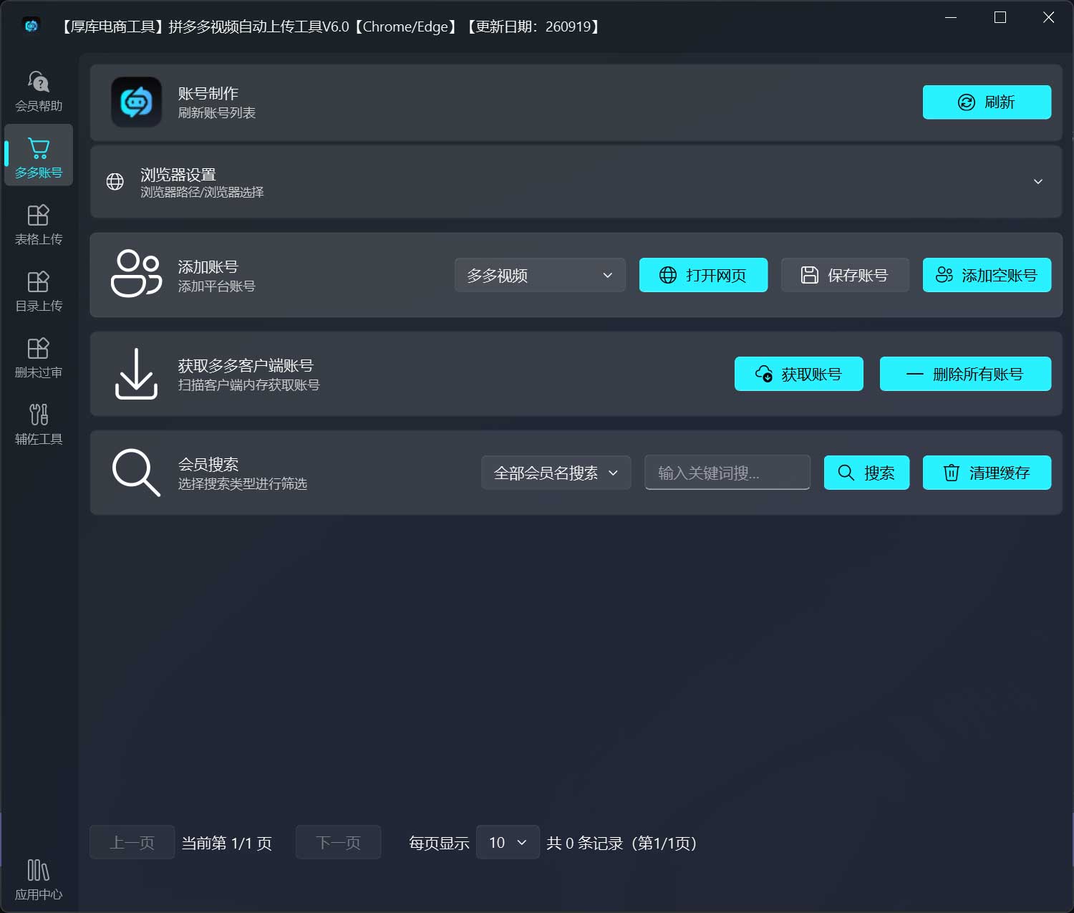Click the 账号制作 robot icon
The image size is (1074, 913).
[x=136, y=102]
